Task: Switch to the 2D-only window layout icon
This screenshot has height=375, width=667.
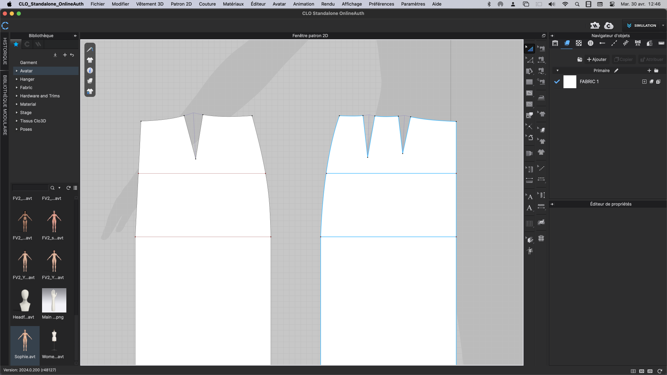Action: point(650,371)
